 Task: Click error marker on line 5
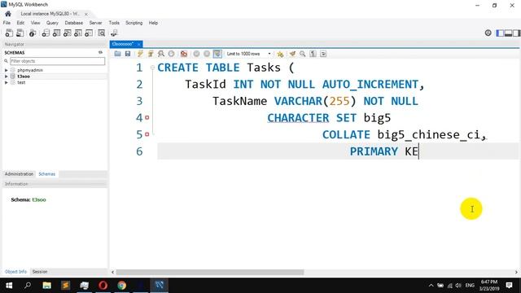[147, 134]
